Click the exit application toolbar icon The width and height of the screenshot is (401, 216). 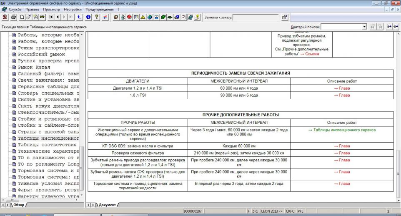[5, 17]
